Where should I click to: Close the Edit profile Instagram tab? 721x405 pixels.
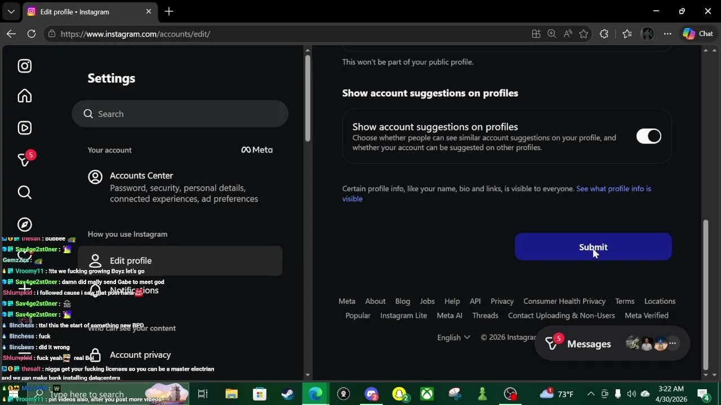[149, 11]
